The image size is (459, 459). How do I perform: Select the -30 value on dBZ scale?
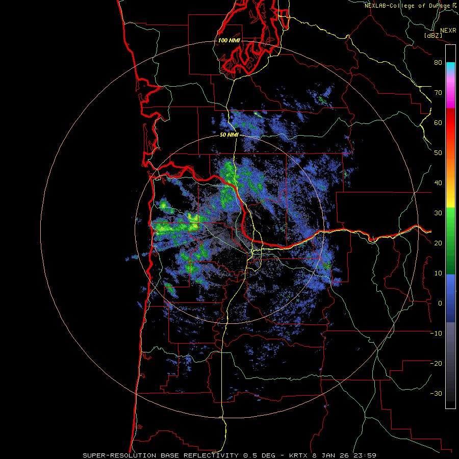(x=436, y=394)
